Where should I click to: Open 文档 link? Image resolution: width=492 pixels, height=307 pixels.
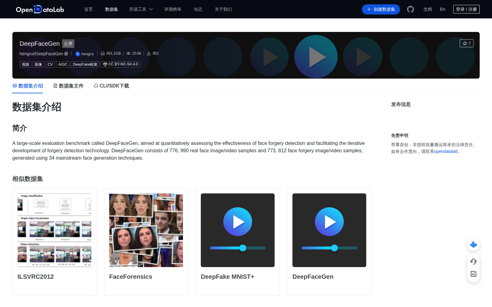(x=428, y=9)
